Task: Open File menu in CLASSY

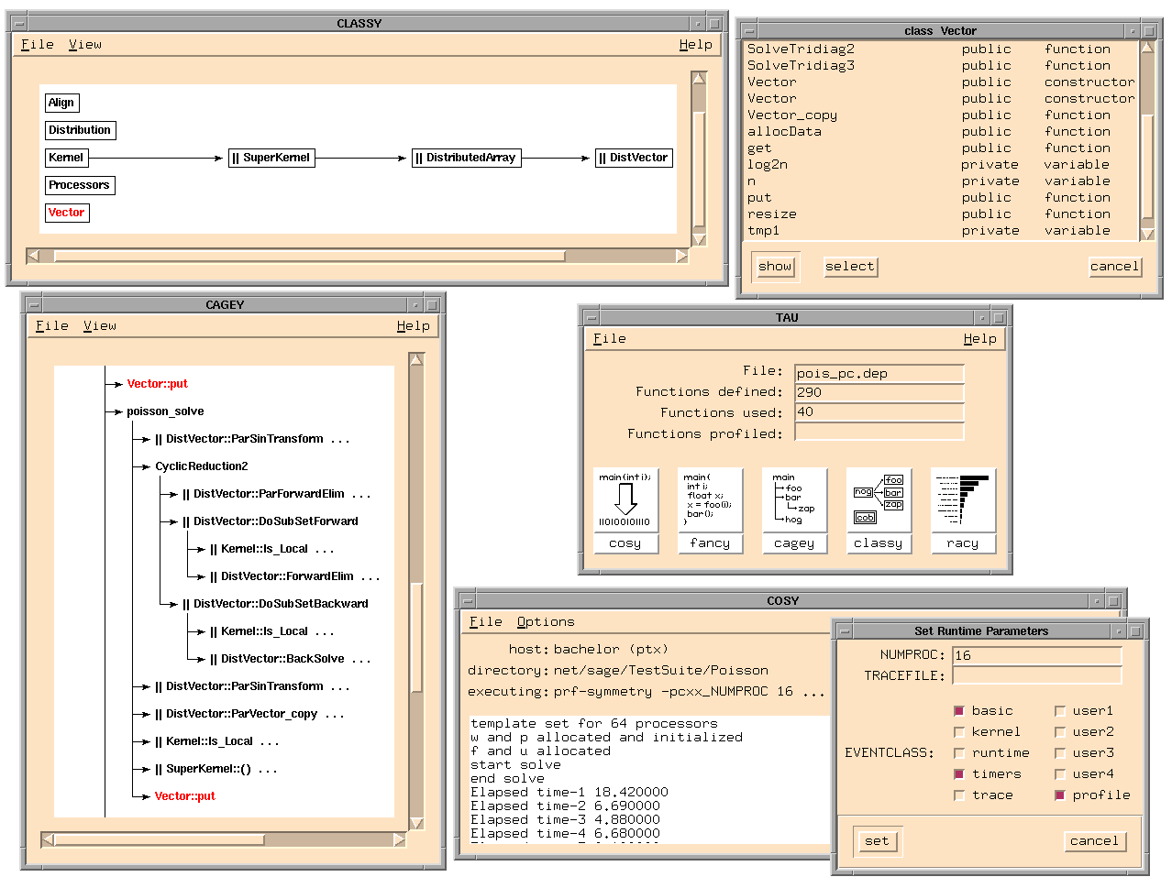Action: pyautogui.click(x=38, y=44)
